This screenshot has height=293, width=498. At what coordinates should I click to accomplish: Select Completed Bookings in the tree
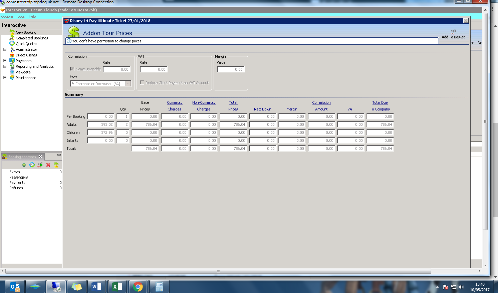coord(32,38)
